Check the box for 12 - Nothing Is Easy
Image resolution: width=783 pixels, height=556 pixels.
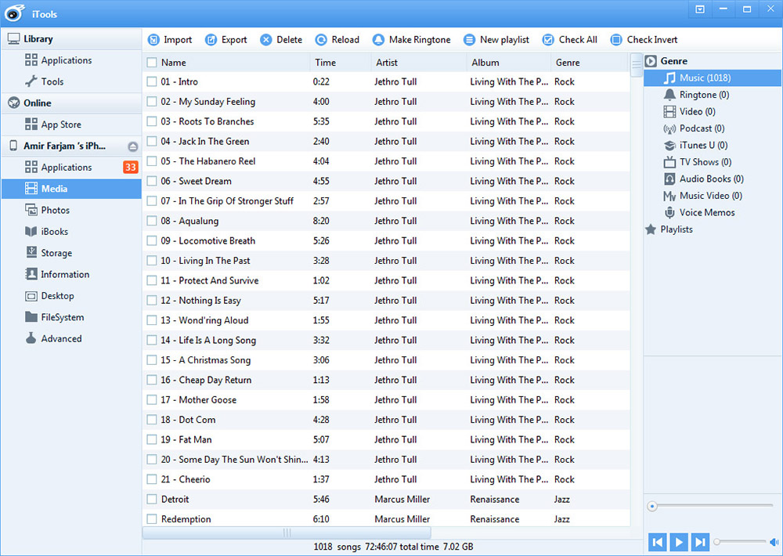click(x=152, y=300)
